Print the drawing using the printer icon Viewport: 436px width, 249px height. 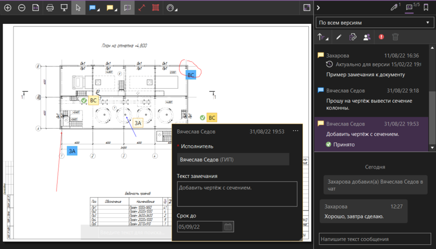click(x=50, y=8)
